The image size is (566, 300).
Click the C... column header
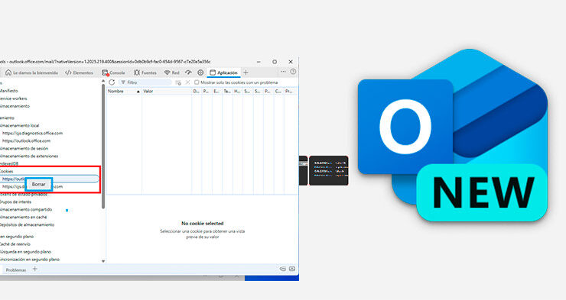tap(278, 92)
